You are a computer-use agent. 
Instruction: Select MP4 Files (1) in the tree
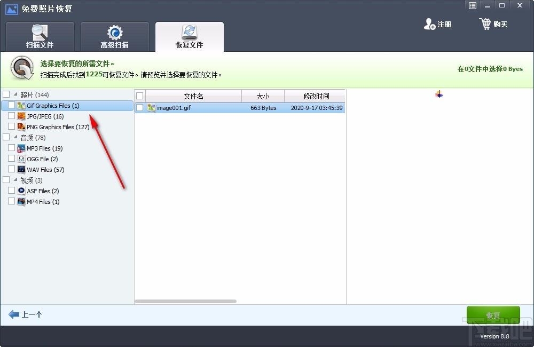tap(43, 202)
